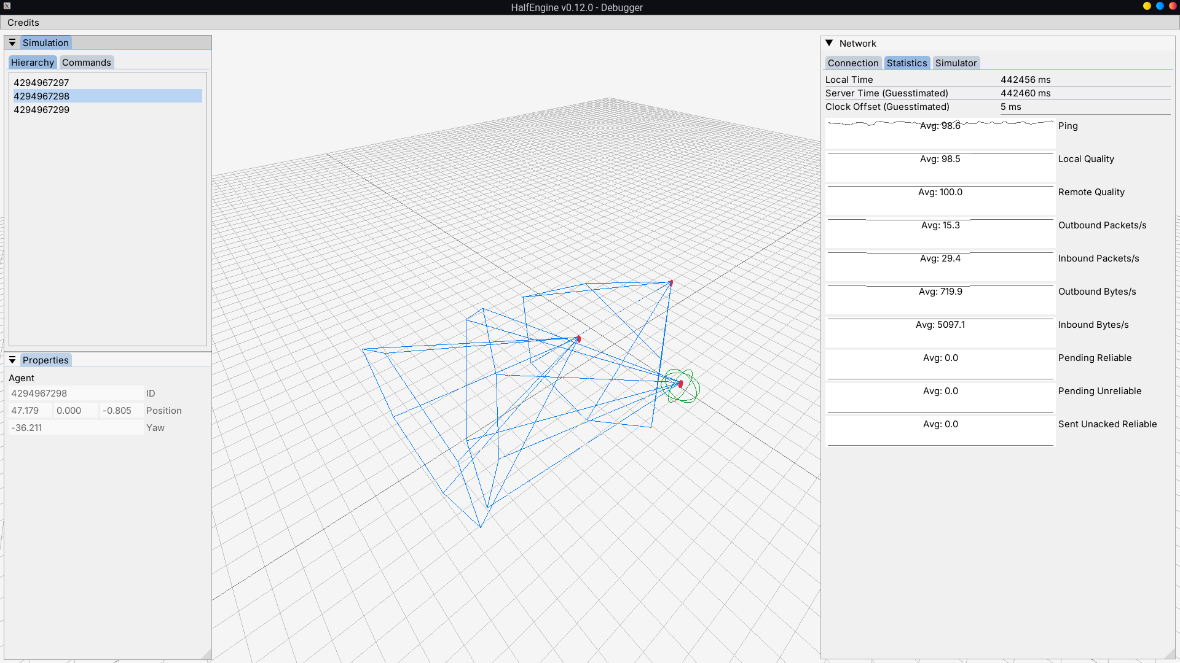Click the window menu icon in title bar
The height and width of the screenshot is (663, 1180).
pyautogui.click(x=7, y=6)
